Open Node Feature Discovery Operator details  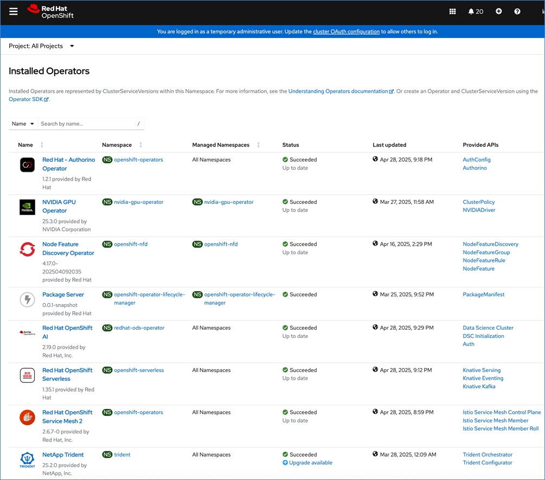68,248
